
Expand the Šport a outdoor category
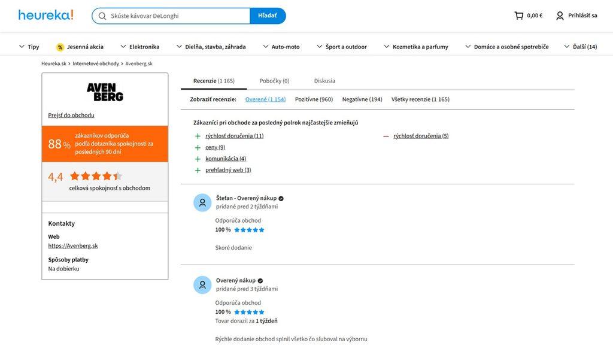(x=342, y=47)
